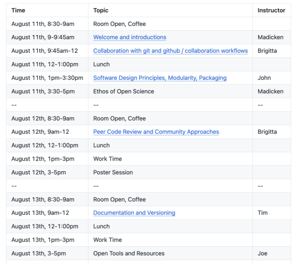
Task: Click the August 13th, 3-5pm time cell
Action: click(39, 254)
